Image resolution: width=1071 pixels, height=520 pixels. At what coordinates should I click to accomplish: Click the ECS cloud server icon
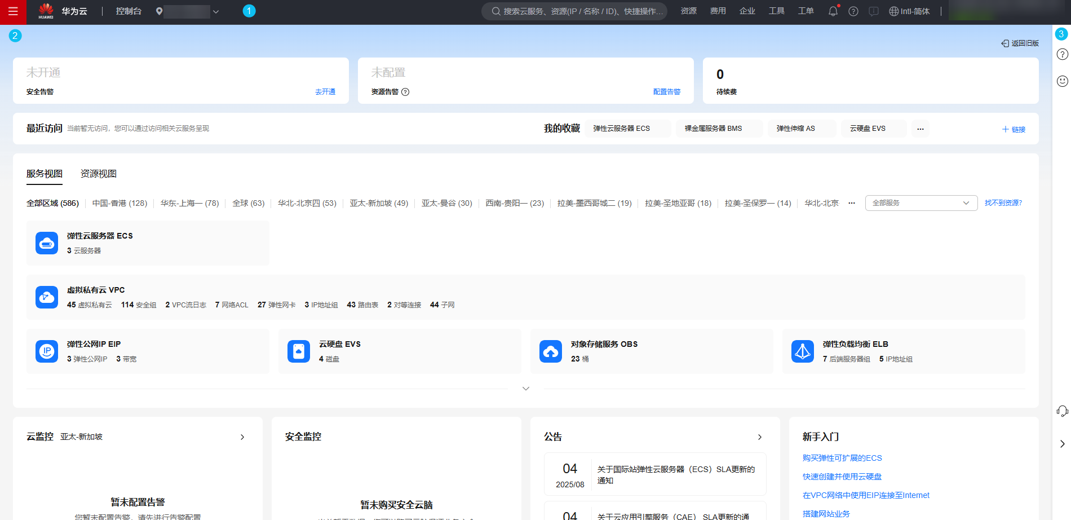click(x=47, y=243)
